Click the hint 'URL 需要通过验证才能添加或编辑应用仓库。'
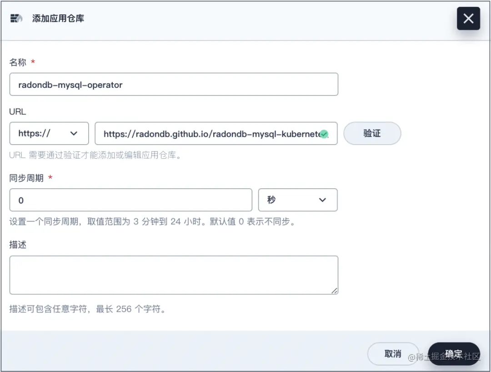 95,155
